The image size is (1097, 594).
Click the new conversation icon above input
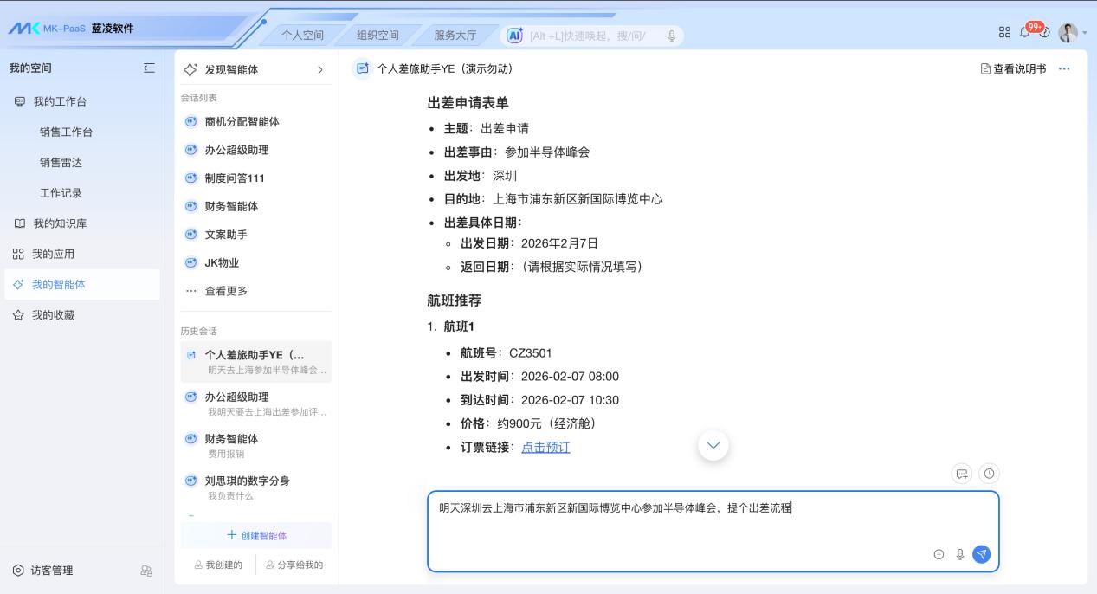coord(962,474)
